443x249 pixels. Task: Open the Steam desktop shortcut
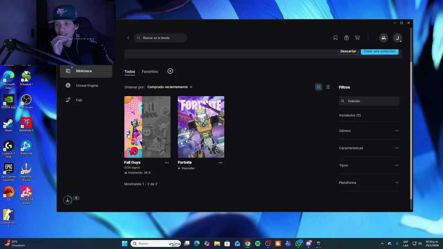(9, 124)
